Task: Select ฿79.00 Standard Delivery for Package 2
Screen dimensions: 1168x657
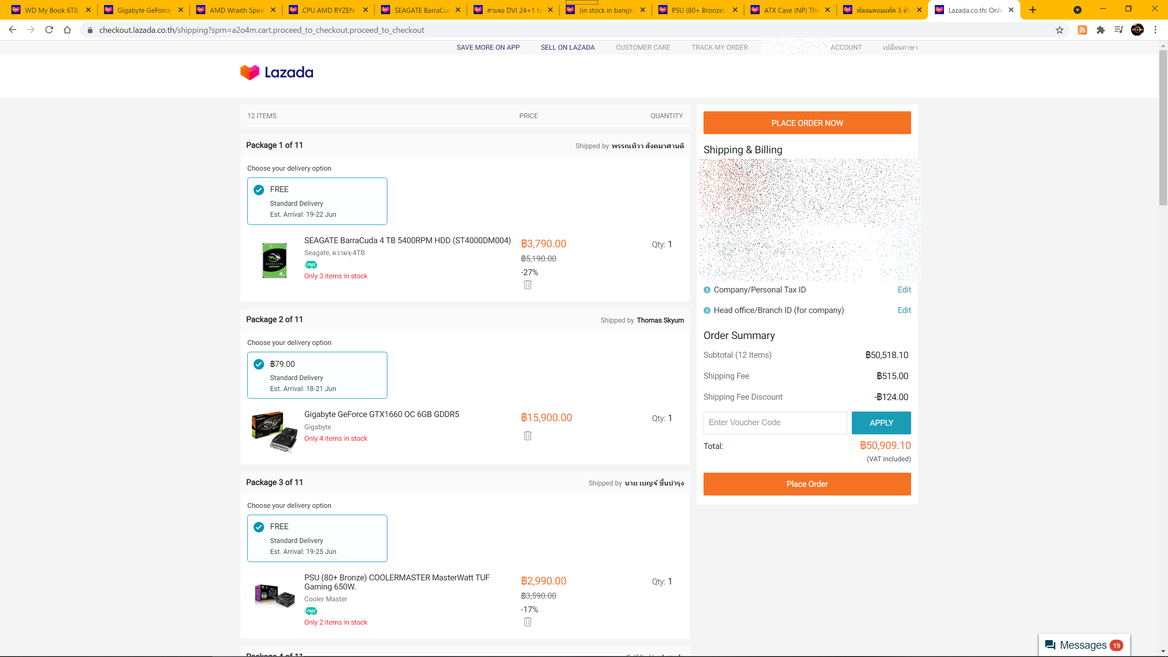Action: [317, 375]
